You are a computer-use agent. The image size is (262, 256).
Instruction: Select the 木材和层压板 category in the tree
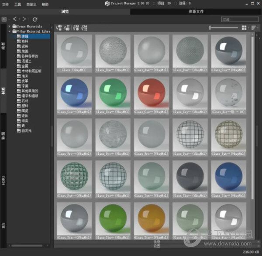[31, 71]
